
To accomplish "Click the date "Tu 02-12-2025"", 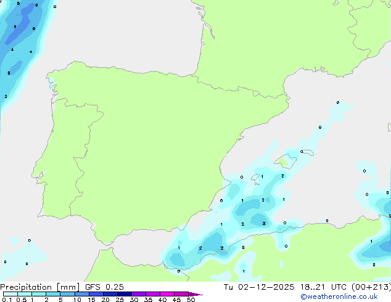I will (x=259, y=287).
